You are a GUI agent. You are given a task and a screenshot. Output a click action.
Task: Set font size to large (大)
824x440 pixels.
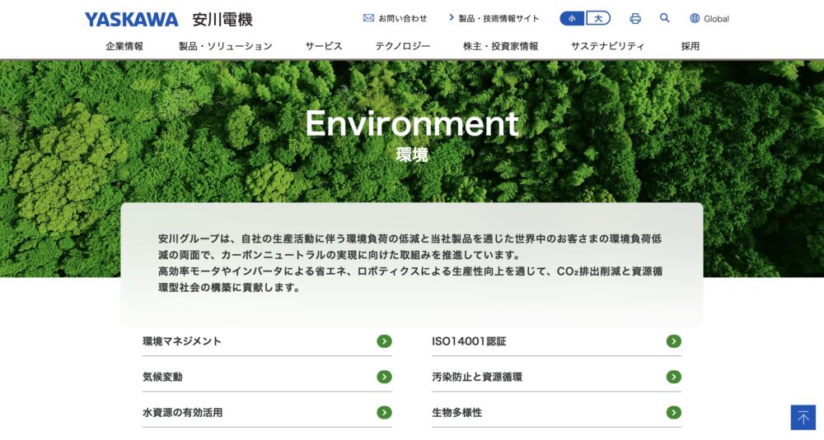click(x=598, y=18)
